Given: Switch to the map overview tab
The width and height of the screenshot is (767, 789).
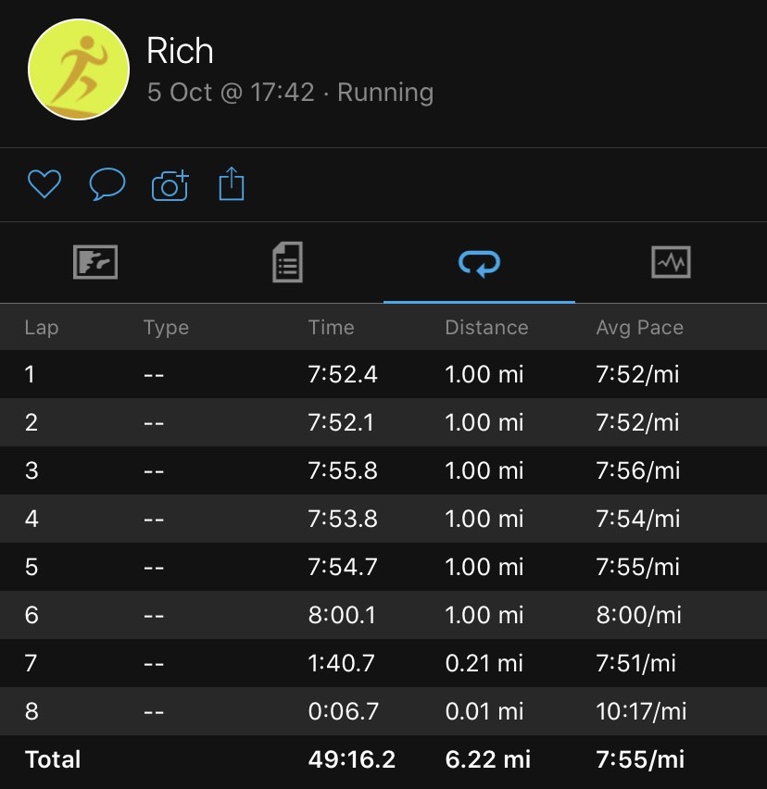Looking at the screenshot, I should click(95, 262).
